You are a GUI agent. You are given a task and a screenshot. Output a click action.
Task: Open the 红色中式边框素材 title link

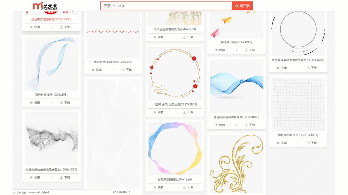tap(51, 19)
